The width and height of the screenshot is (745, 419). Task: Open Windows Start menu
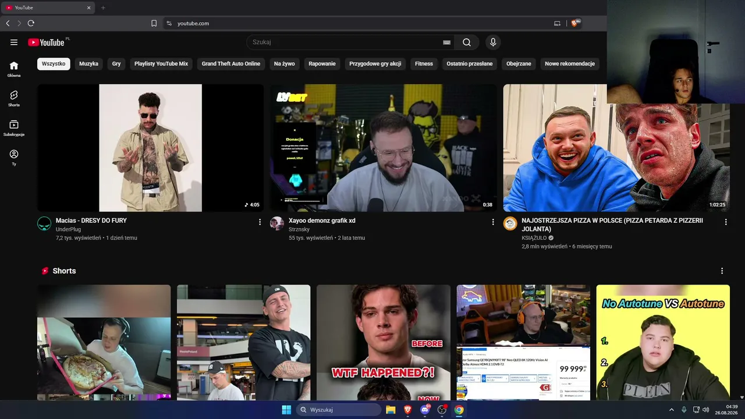click(286, 410)
